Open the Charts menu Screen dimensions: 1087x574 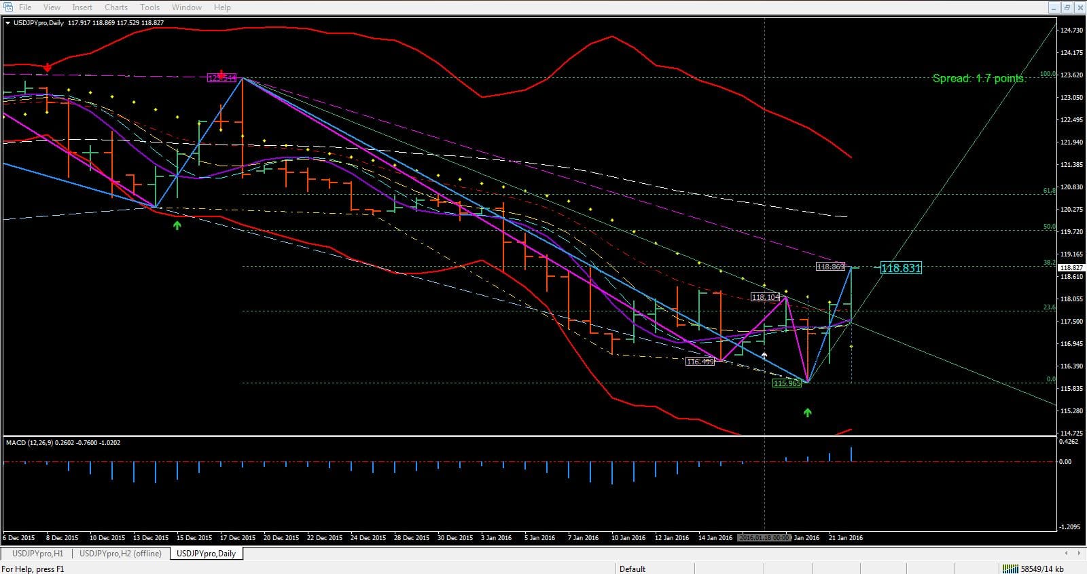(x=115, y=7)
